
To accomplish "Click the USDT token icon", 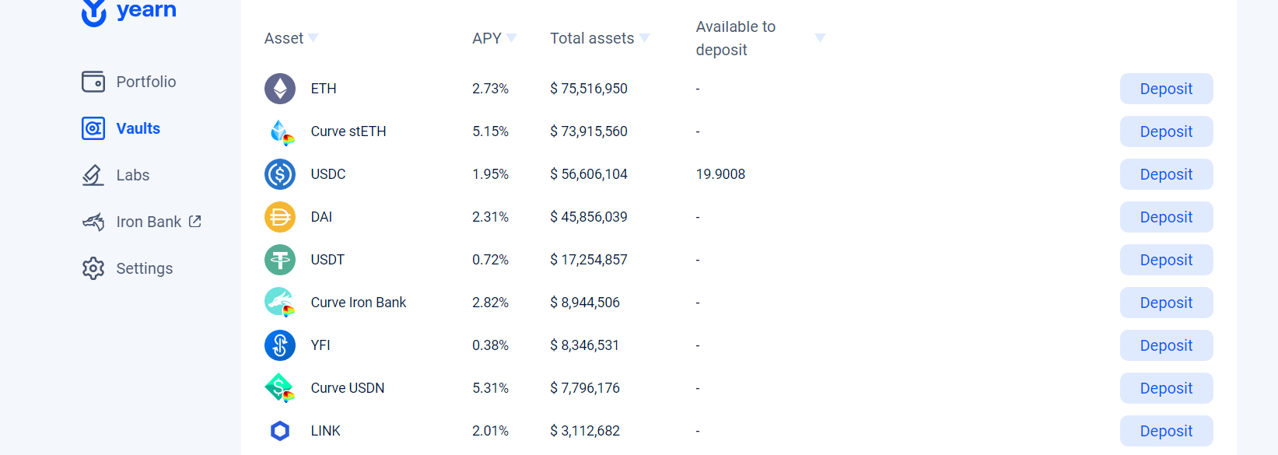I will (x=280, y=260).
